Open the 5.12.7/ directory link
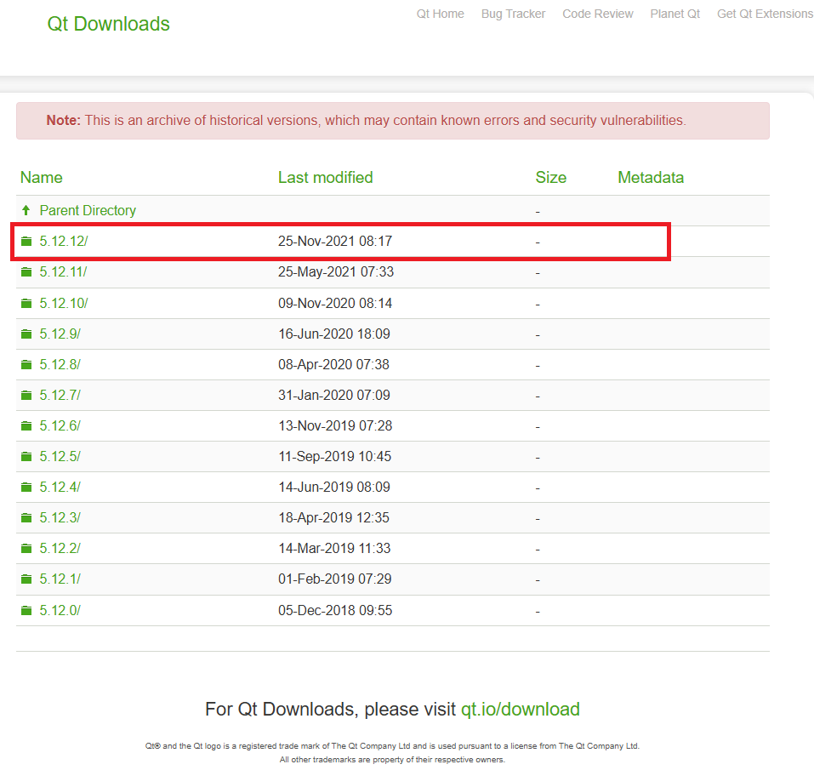Viewport: 814px width, 770px height. point(60,395)
